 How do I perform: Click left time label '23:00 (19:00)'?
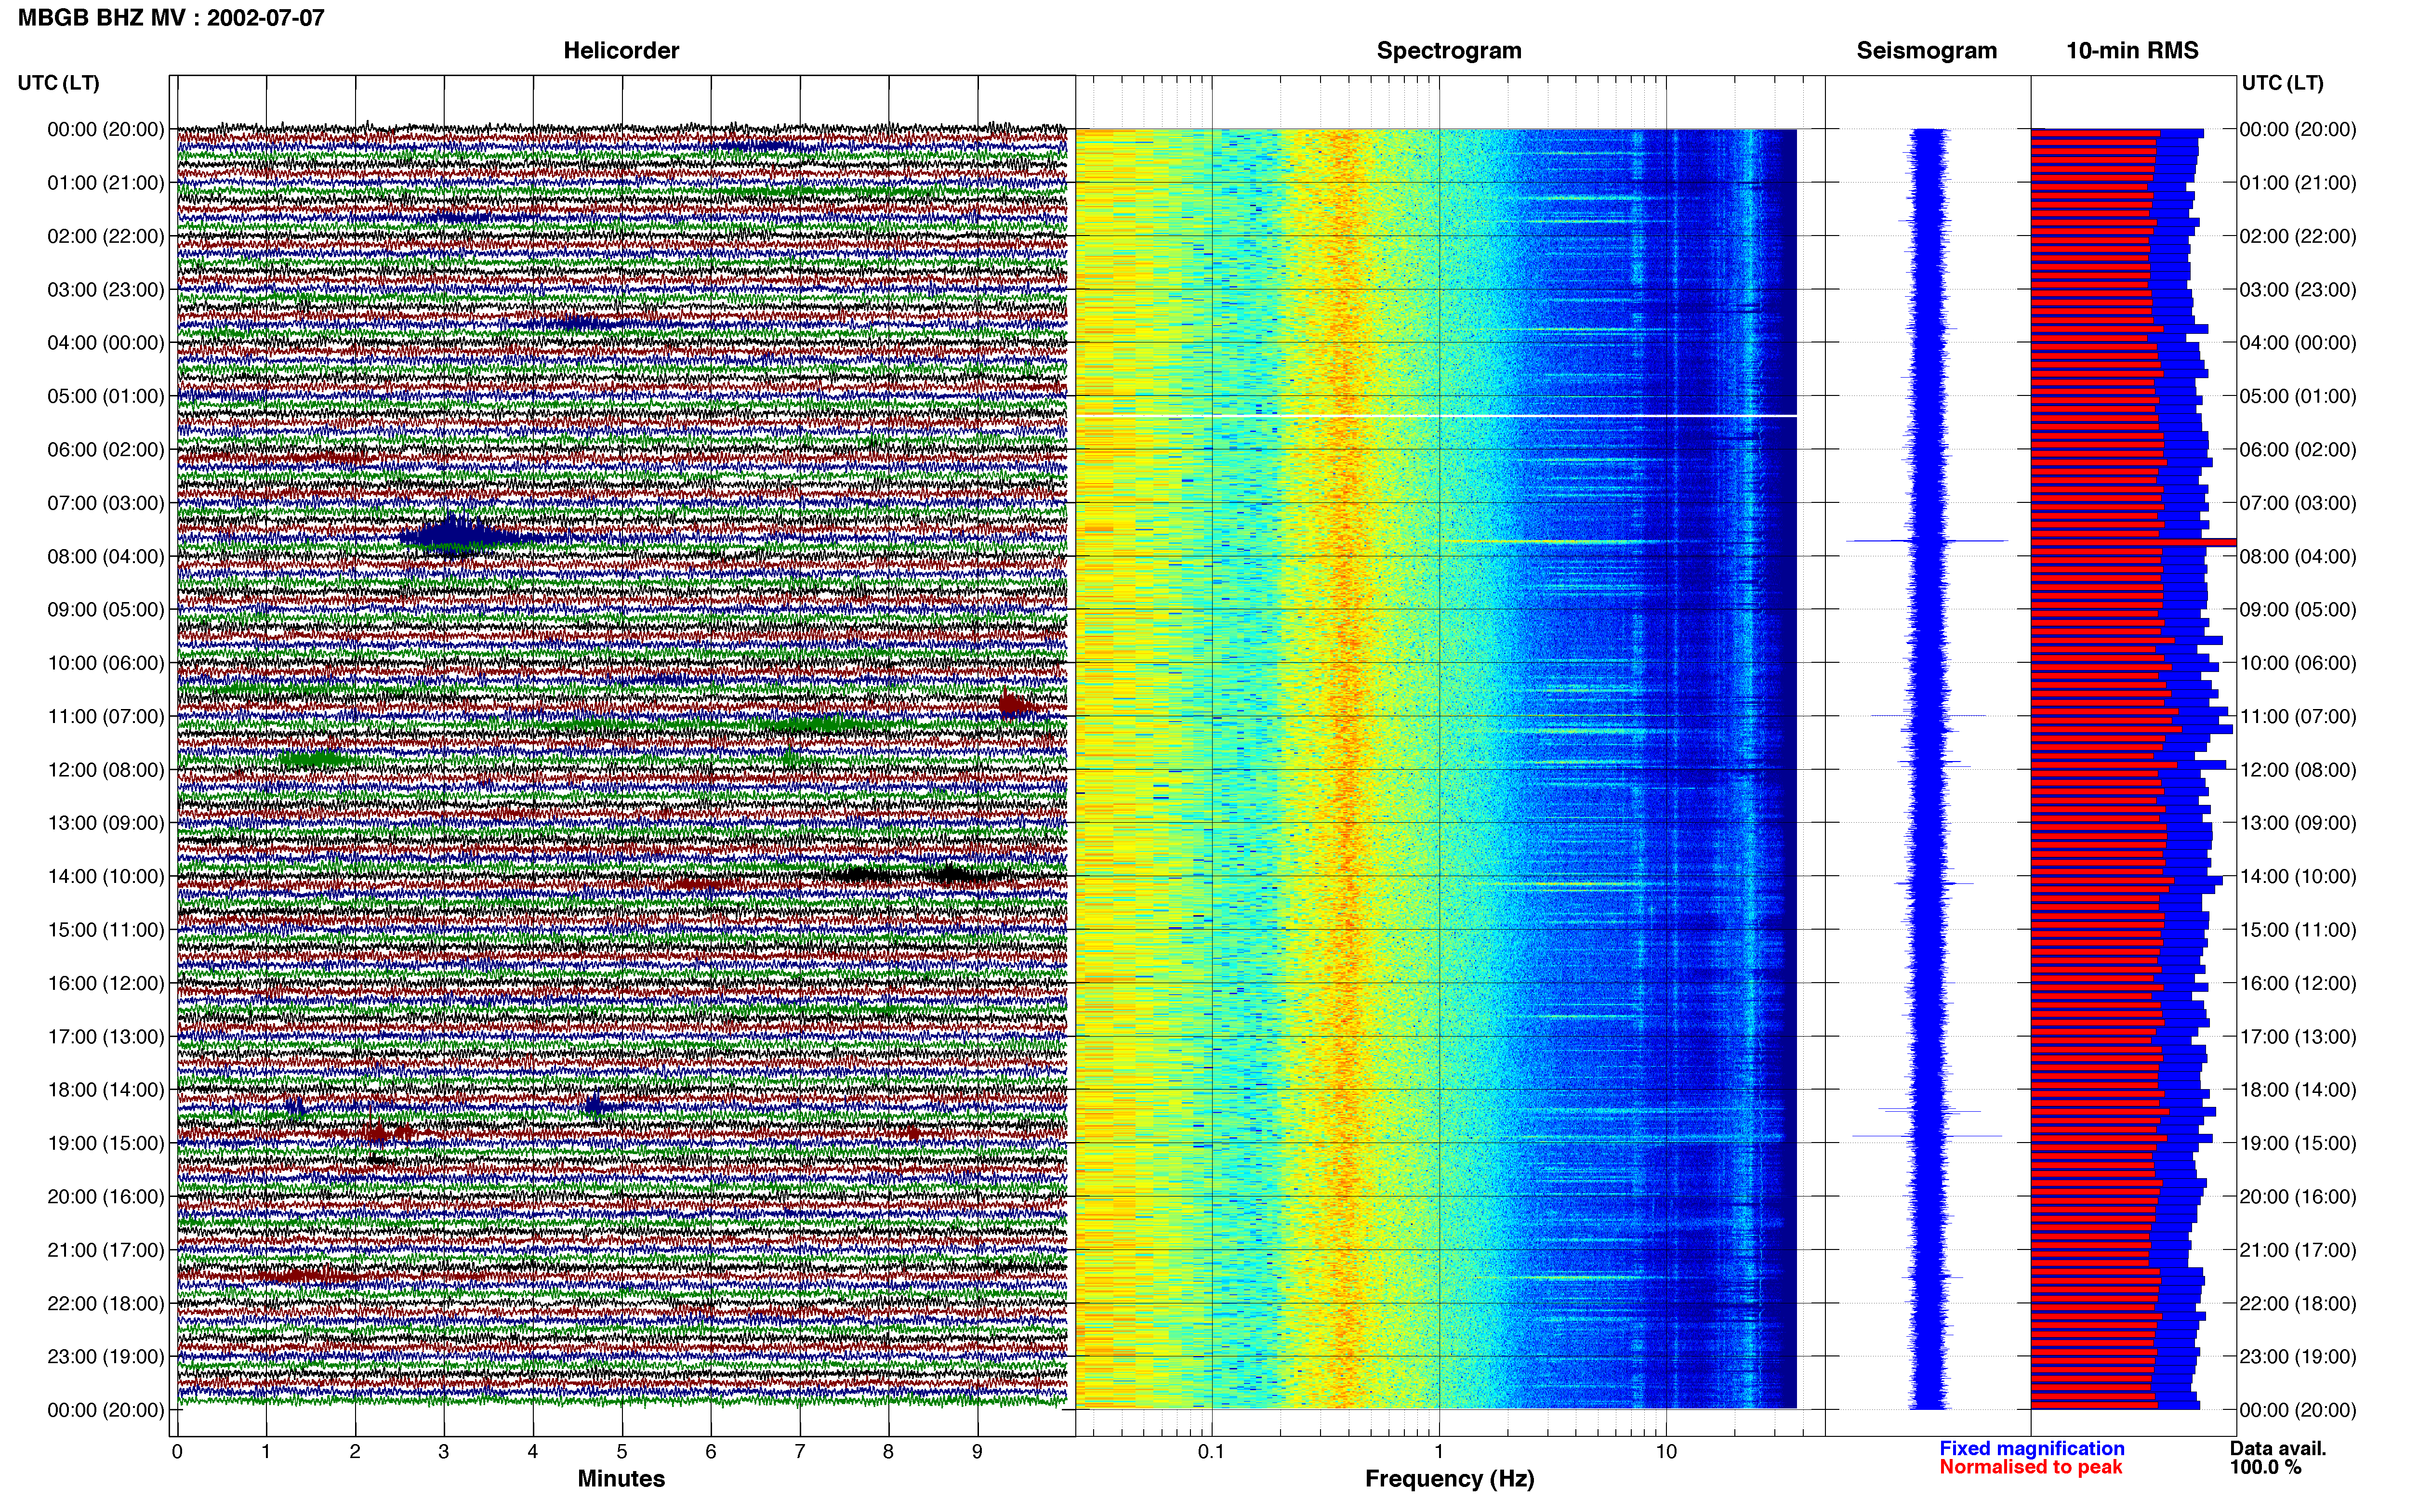click(106, 1356)
